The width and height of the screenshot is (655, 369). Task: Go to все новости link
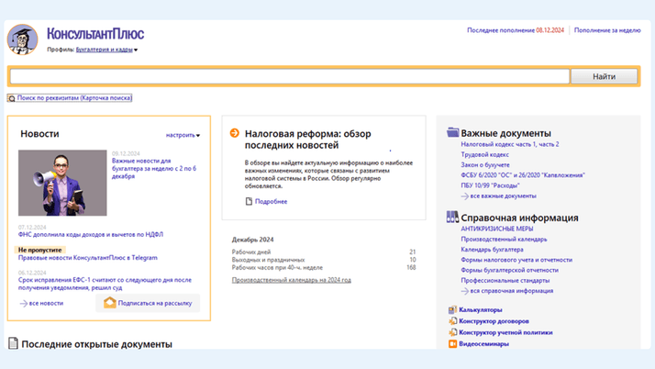tap(46, 303)
